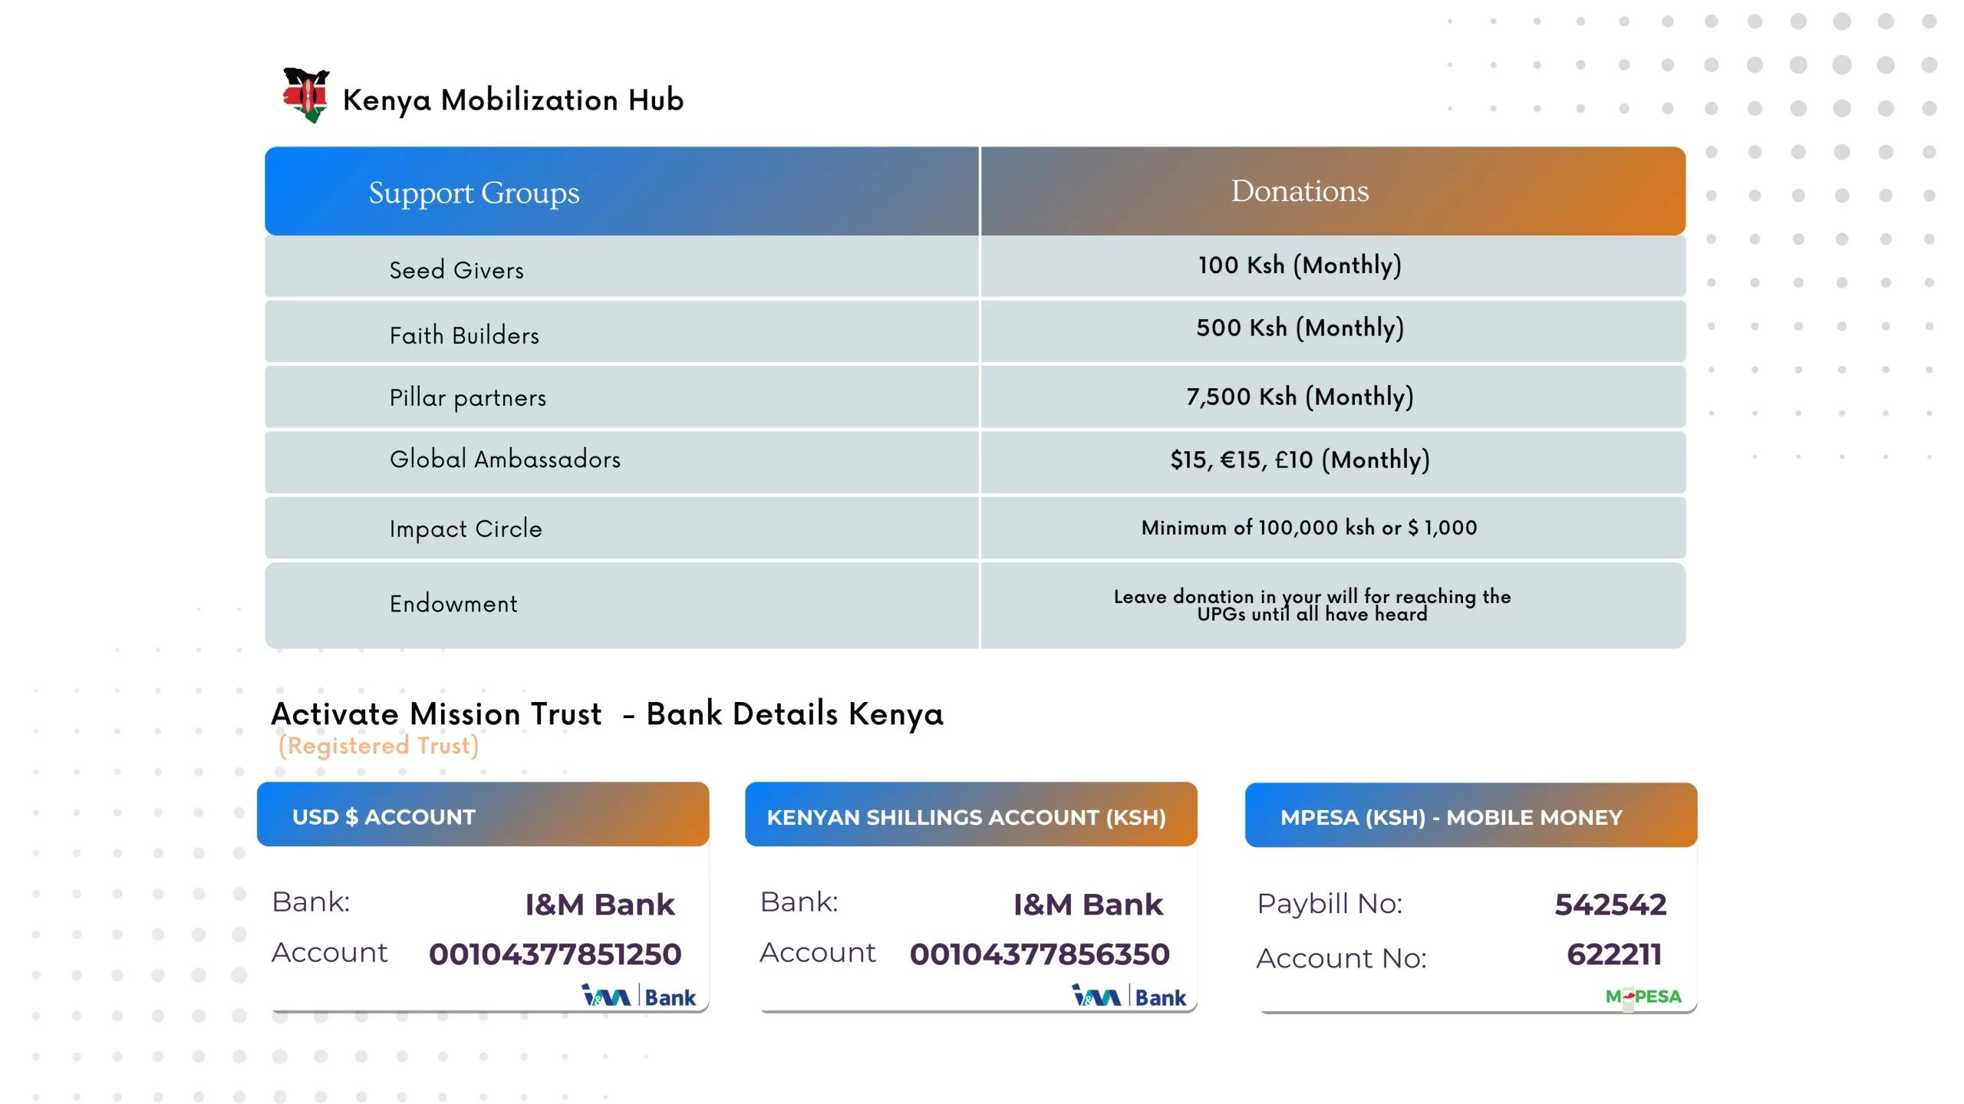1964x1104 pixels.
Task: Select the Seed Givers row
Action: click(x=456, y=270)
